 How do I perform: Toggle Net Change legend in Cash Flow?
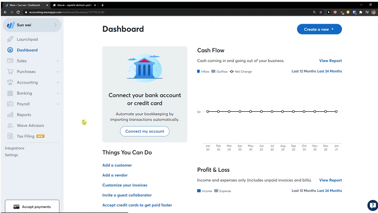pyautogui.click(x=240, y=72)
